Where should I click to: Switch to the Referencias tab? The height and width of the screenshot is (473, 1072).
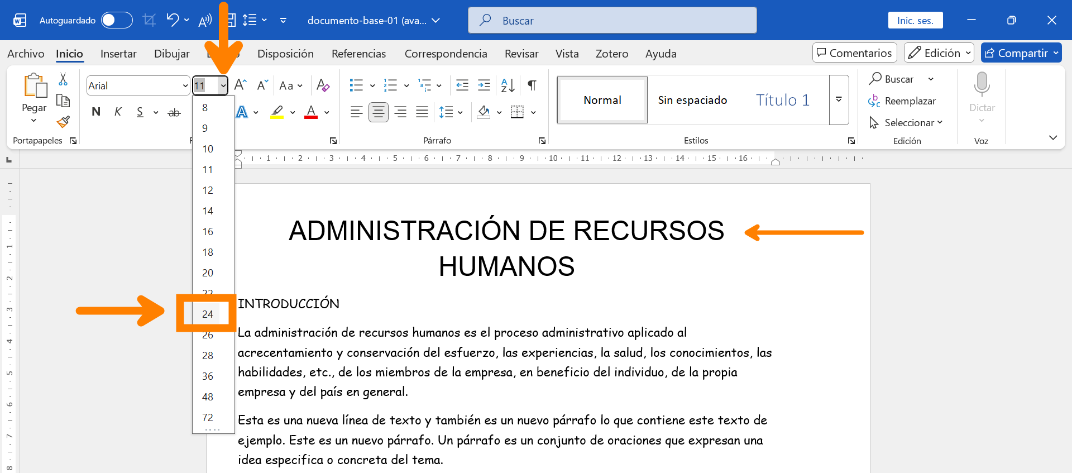pos(358,54)
